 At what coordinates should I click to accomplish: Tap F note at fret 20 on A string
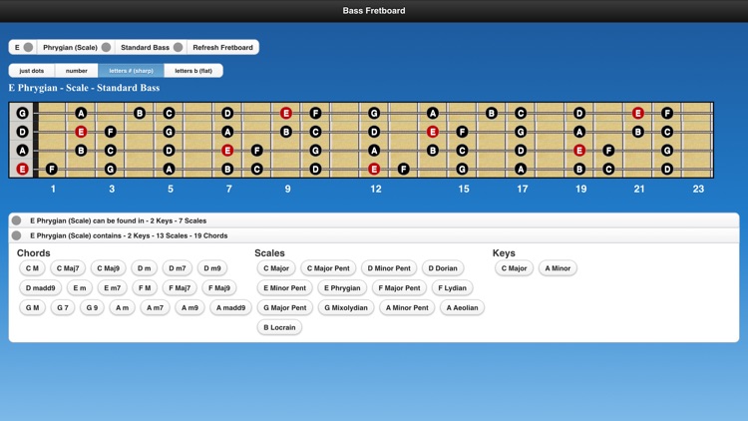pos(608,151)
